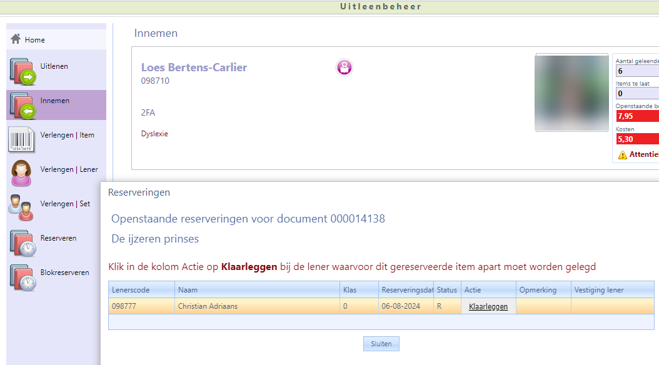
Task: Launch Blokreserveren from the sidebar
Action: pyautogui.click(x=23, y=276)
